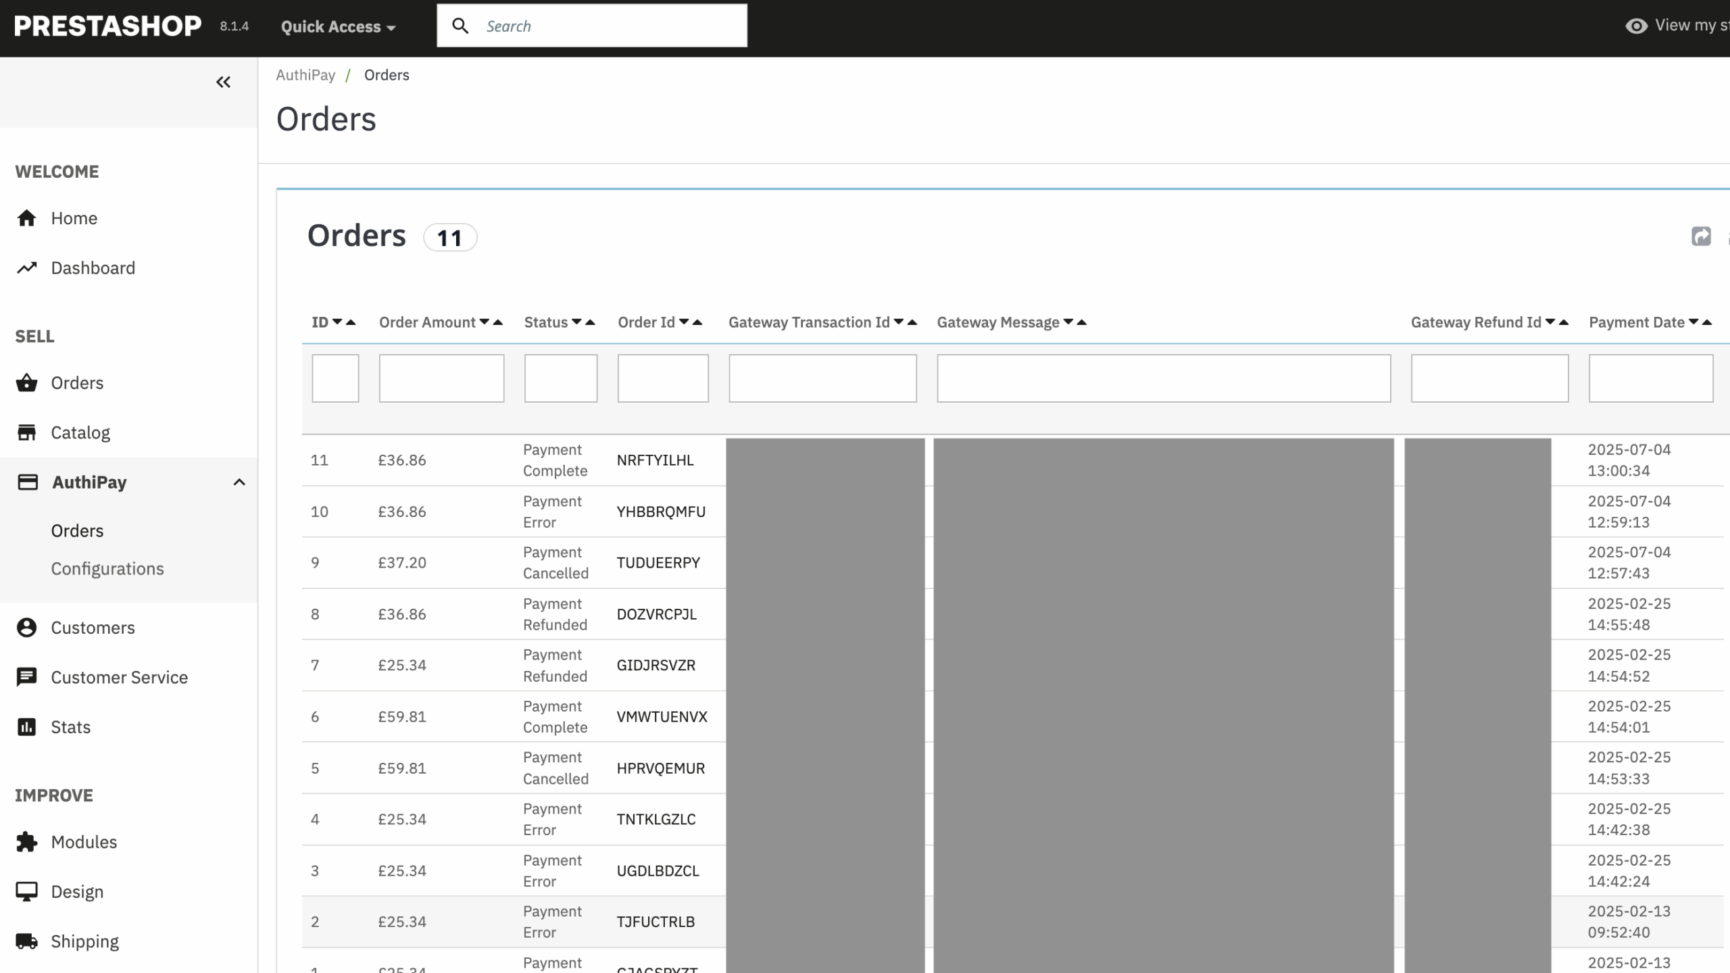Click the Modules puzzle piece icon

click(x=26, y=842)
